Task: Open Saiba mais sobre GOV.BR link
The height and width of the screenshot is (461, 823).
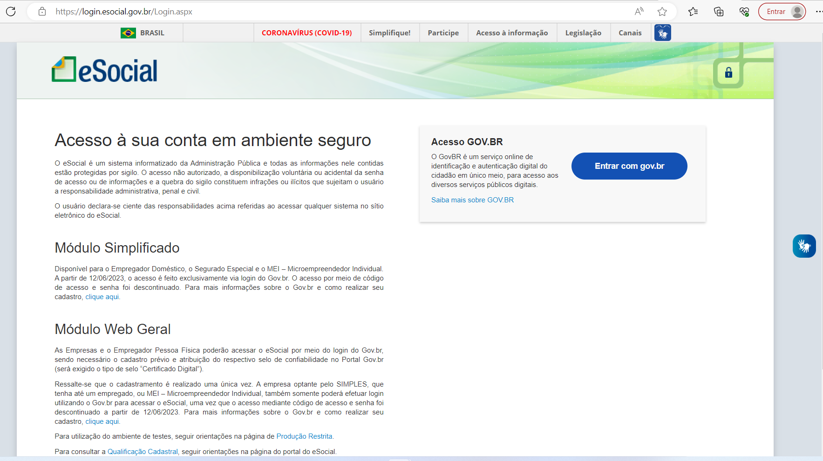Action: click(x=472, y=200)
